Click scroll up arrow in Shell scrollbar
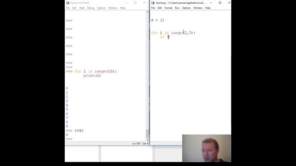 [148, 12]
